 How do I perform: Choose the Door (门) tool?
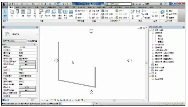coord(17,13)
